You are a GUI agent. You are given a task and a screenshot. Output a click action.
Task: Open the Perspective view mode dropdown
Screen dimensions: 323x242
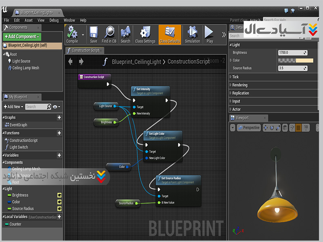tap(249, 127)
